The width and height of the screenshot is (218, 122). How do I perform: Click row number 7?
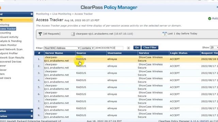pyautogui.click(x=39, y=101)
